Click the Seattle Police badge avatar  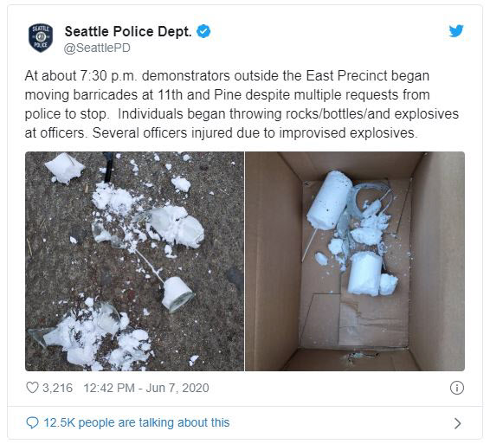click(x=41, y=38)
